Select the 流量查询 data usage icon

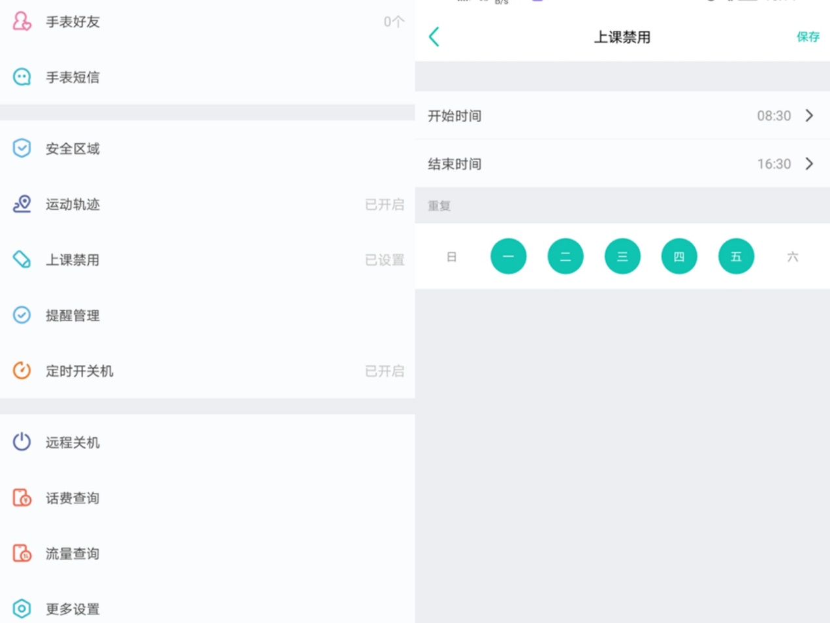pos(21,553)
